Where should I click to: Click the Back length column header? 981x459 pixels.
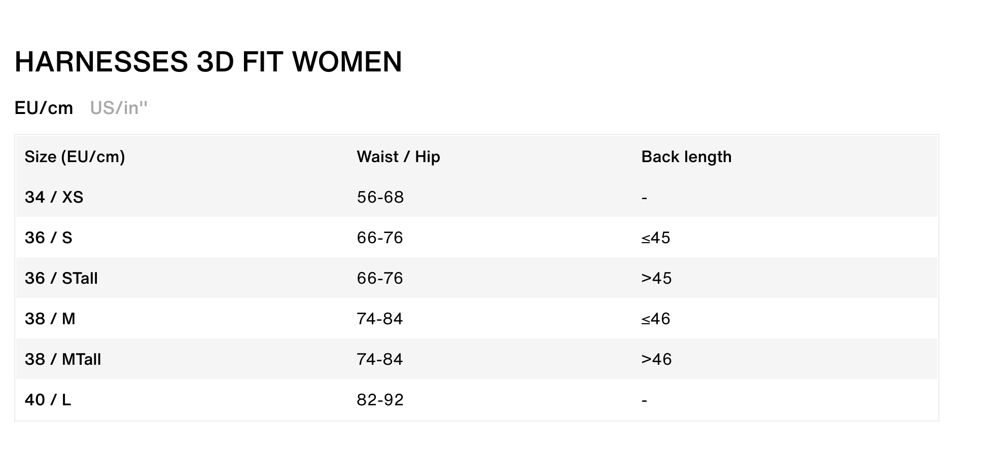686,157
